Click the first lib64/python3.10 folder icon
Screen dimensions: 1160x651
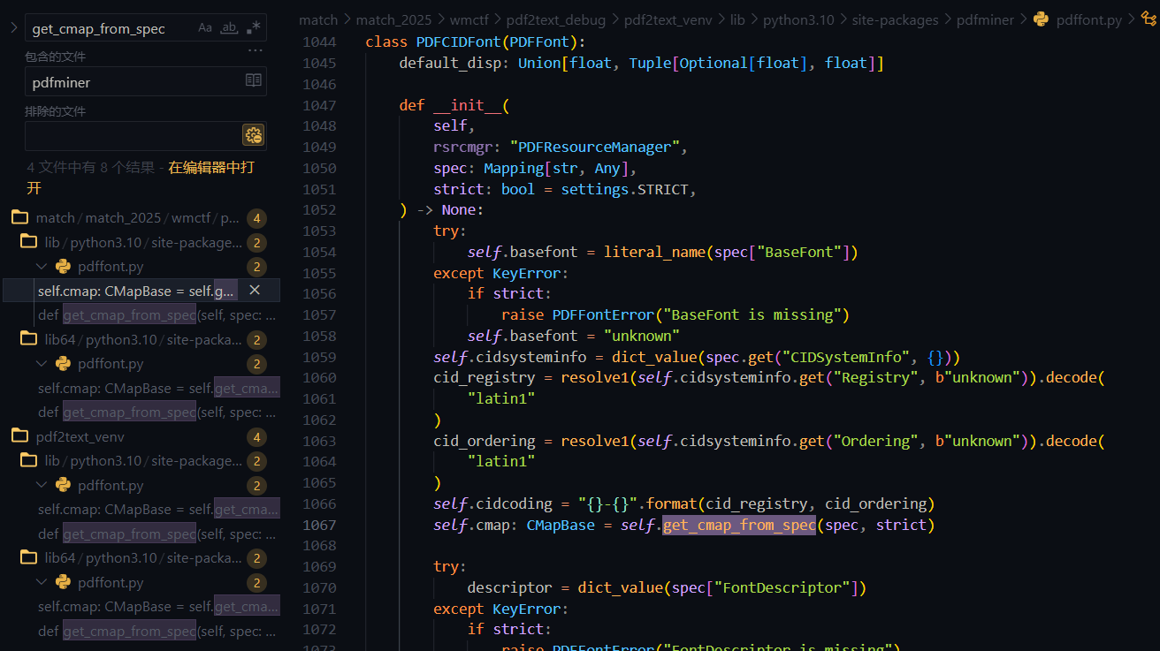pyautogui.click(x=29, y=339)
